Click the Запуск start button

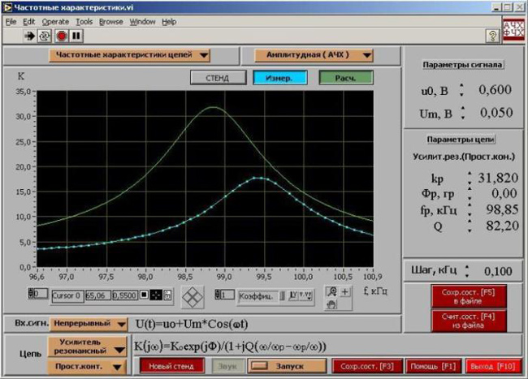[x=288, y=366]
